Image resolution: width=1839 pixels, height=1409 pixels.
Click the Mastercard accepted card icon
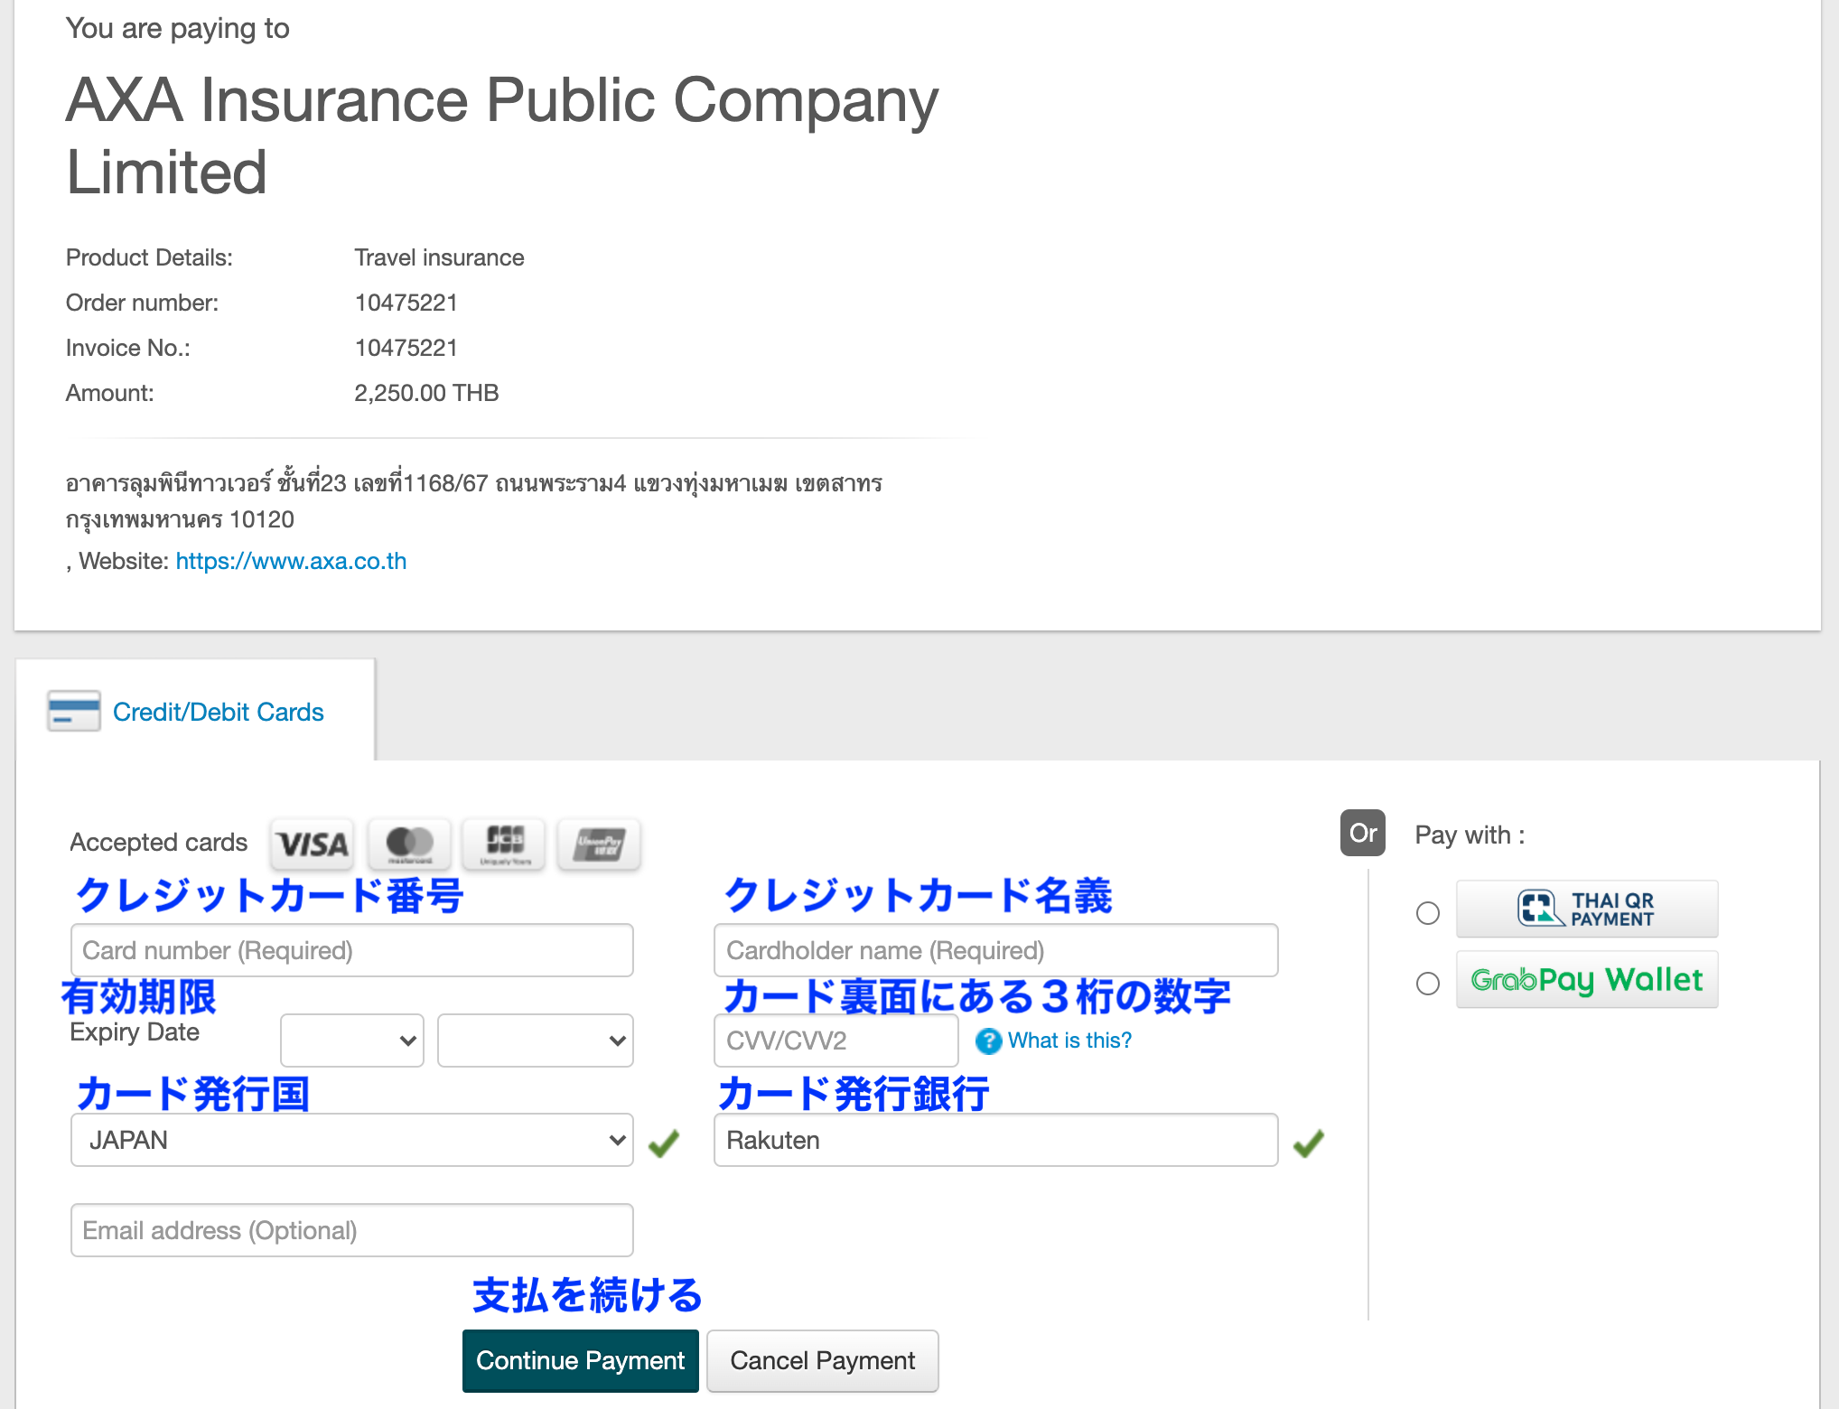[x=409, y=844]
